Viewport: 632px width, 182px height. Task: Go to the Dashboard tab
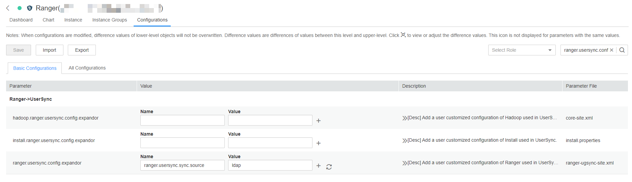coord(21,20)
